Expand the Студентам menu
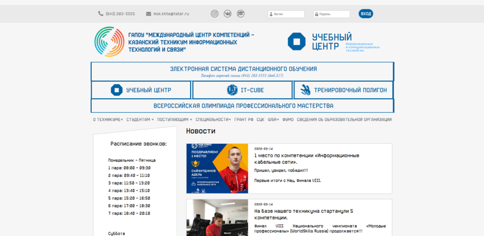 (140, 119)
